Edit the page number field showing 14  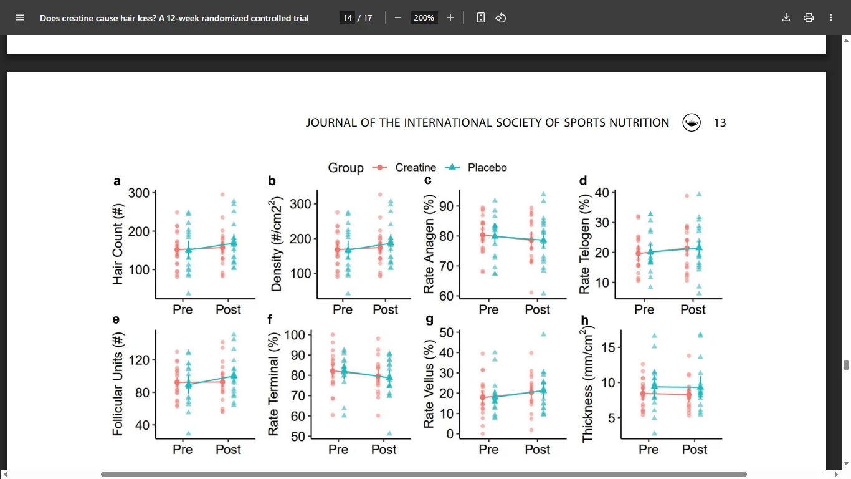(x=348, y=17)
